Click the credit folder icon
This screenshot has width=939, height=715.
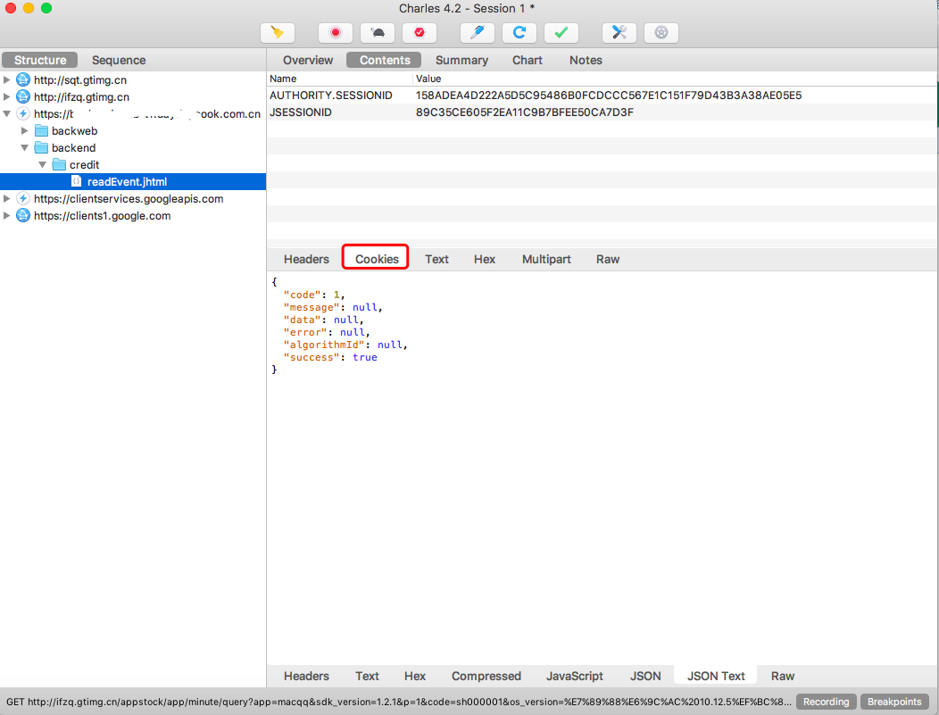59,164
